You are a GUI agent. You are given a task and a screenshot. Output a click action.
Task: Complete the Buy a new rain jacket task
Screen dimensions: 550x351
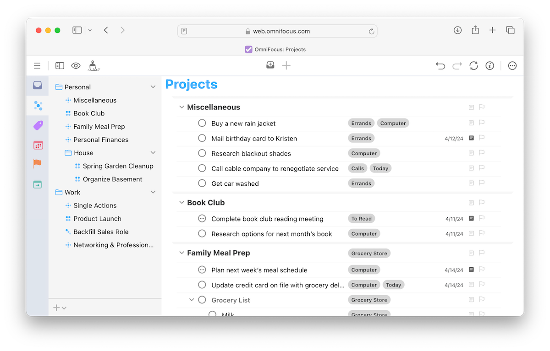[202, 123]
